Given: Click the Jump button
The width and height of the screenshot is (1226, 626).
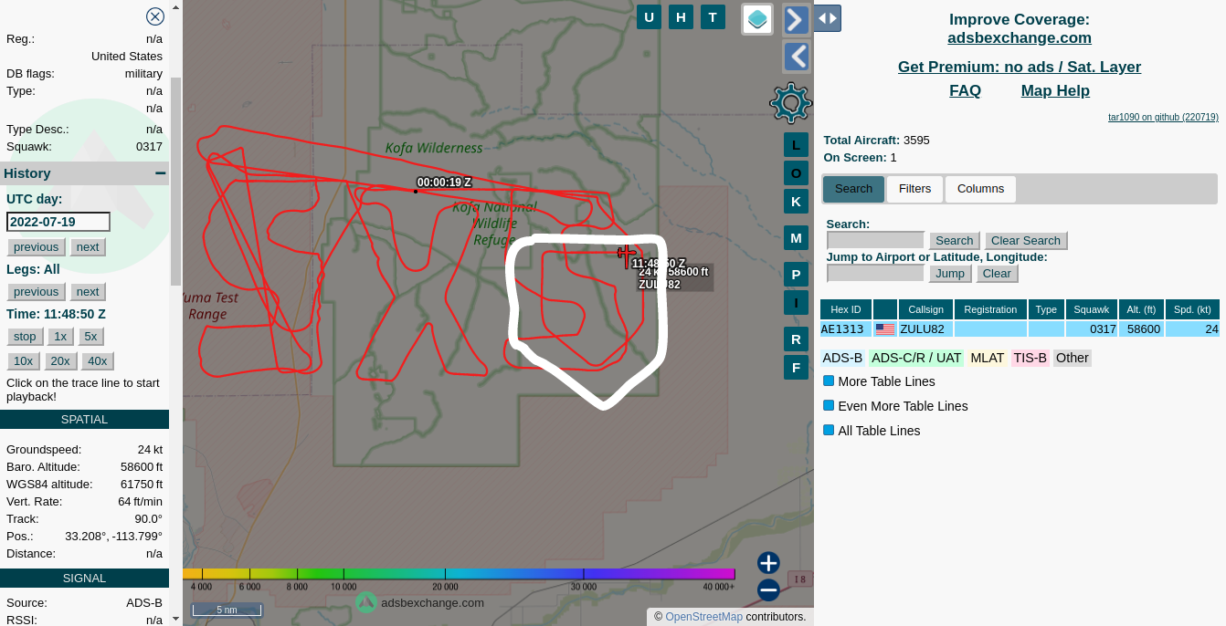Looking at the screenshot, I should click(x=950, y=274).
